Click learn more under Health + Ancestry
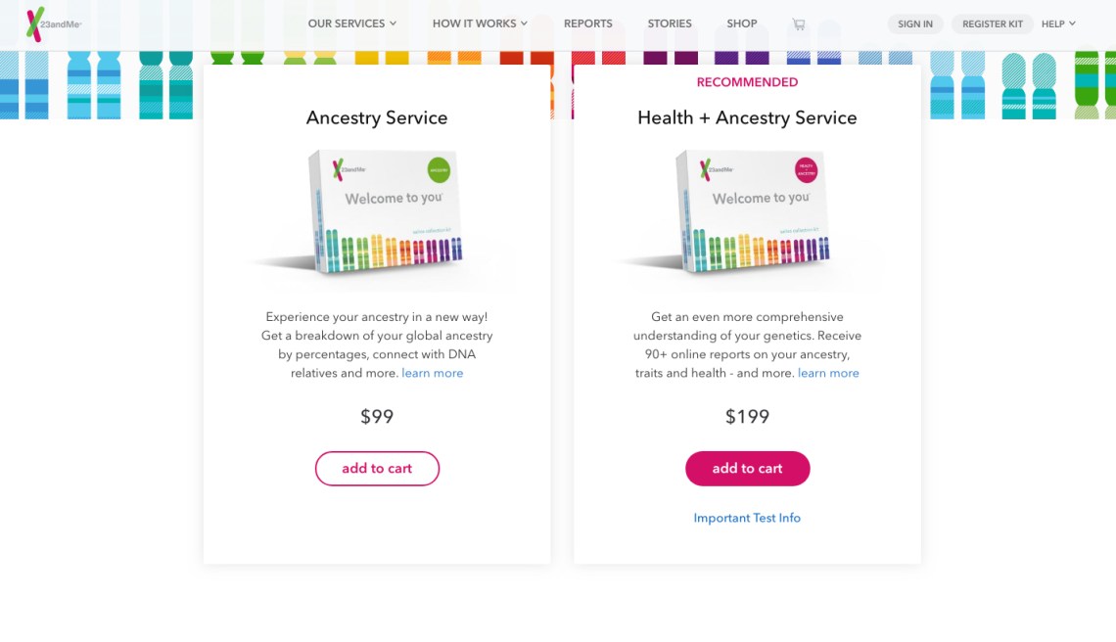 click(x=828, y=373)
